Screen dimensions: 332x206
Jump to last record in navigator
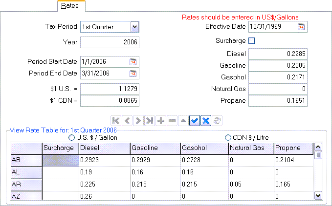click(x=149, y=121)
